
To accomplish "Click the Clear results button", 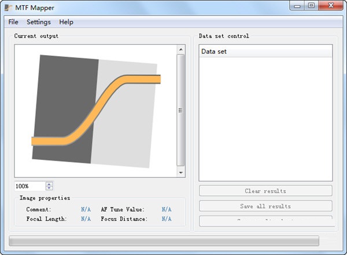I will 265,191.
